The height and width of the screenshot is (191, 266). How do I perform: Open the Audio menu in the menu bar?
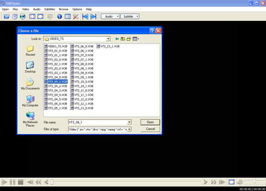(37, 9)
